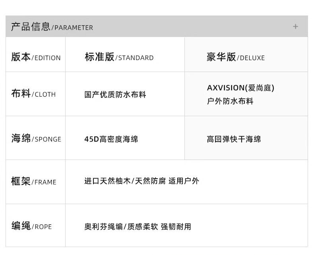Image resolution: width=314 pixels, height=255 pixels.
Task: Click the 天然防腐 frame text
Action: pos(150,181)
